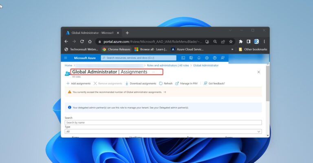
Task: Open Azure Cloud Servic... bookmark
Action: [x=187, y=49]
